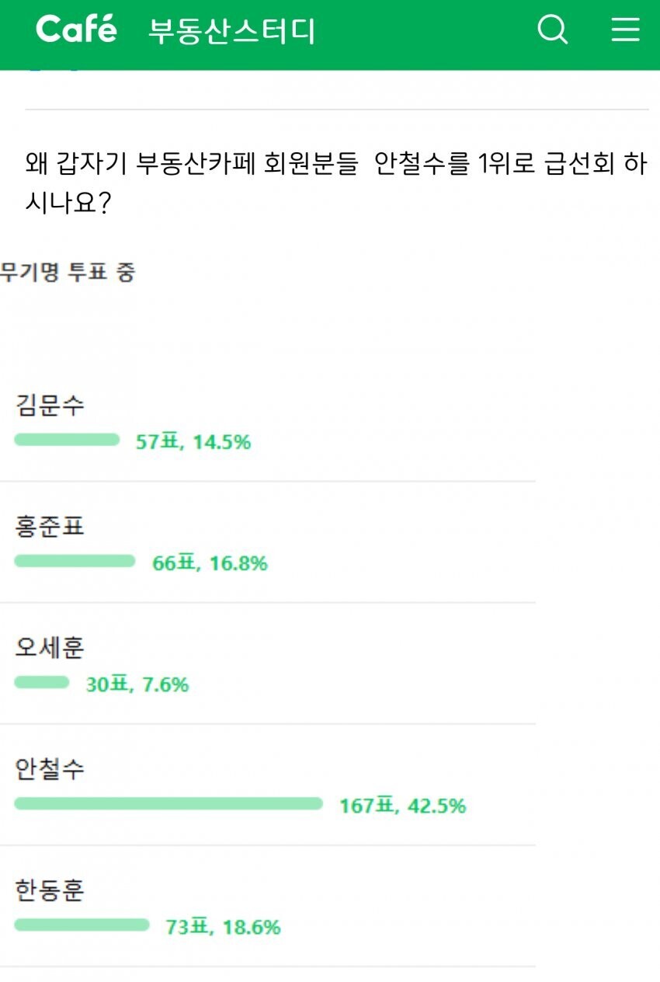Click the 홍준표 vote progress bar
Image resolution: width=660 pixels, height=982 pixels.
(75, 562)
